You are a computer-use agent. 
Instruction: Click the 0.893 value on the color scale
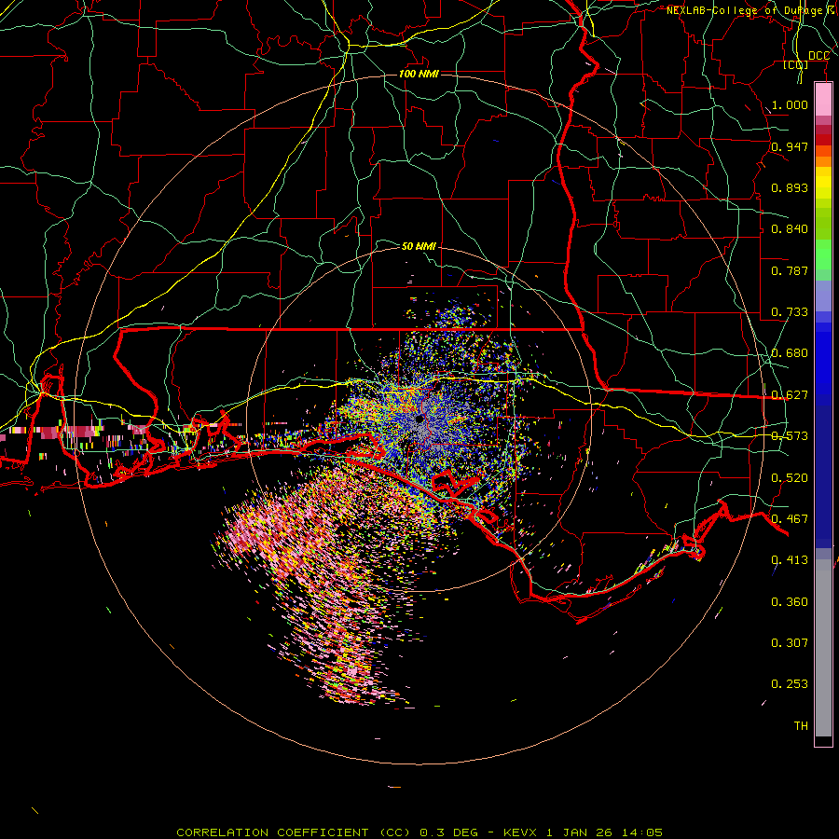point(790,187)
